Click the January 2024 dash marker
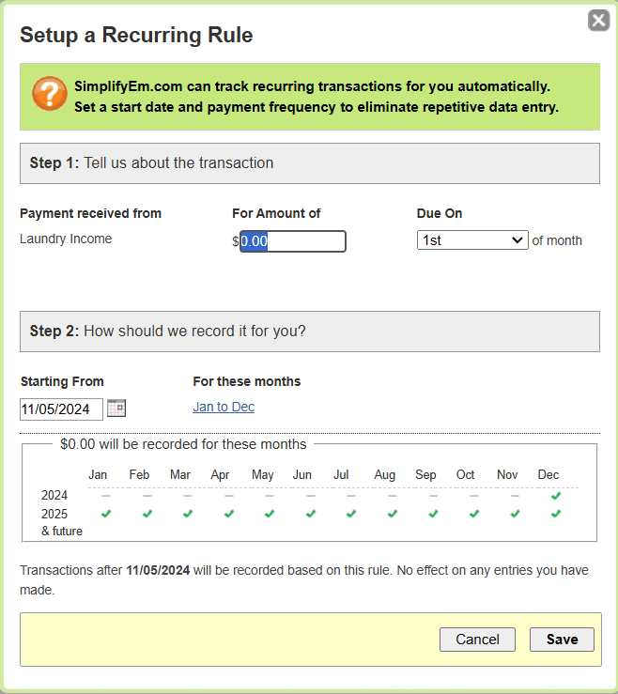 (x=106, y=496)
